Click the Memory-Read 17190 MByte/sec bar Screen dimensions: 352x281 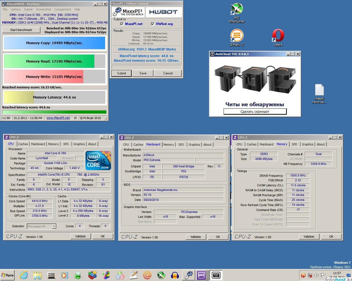pos(54,61)
